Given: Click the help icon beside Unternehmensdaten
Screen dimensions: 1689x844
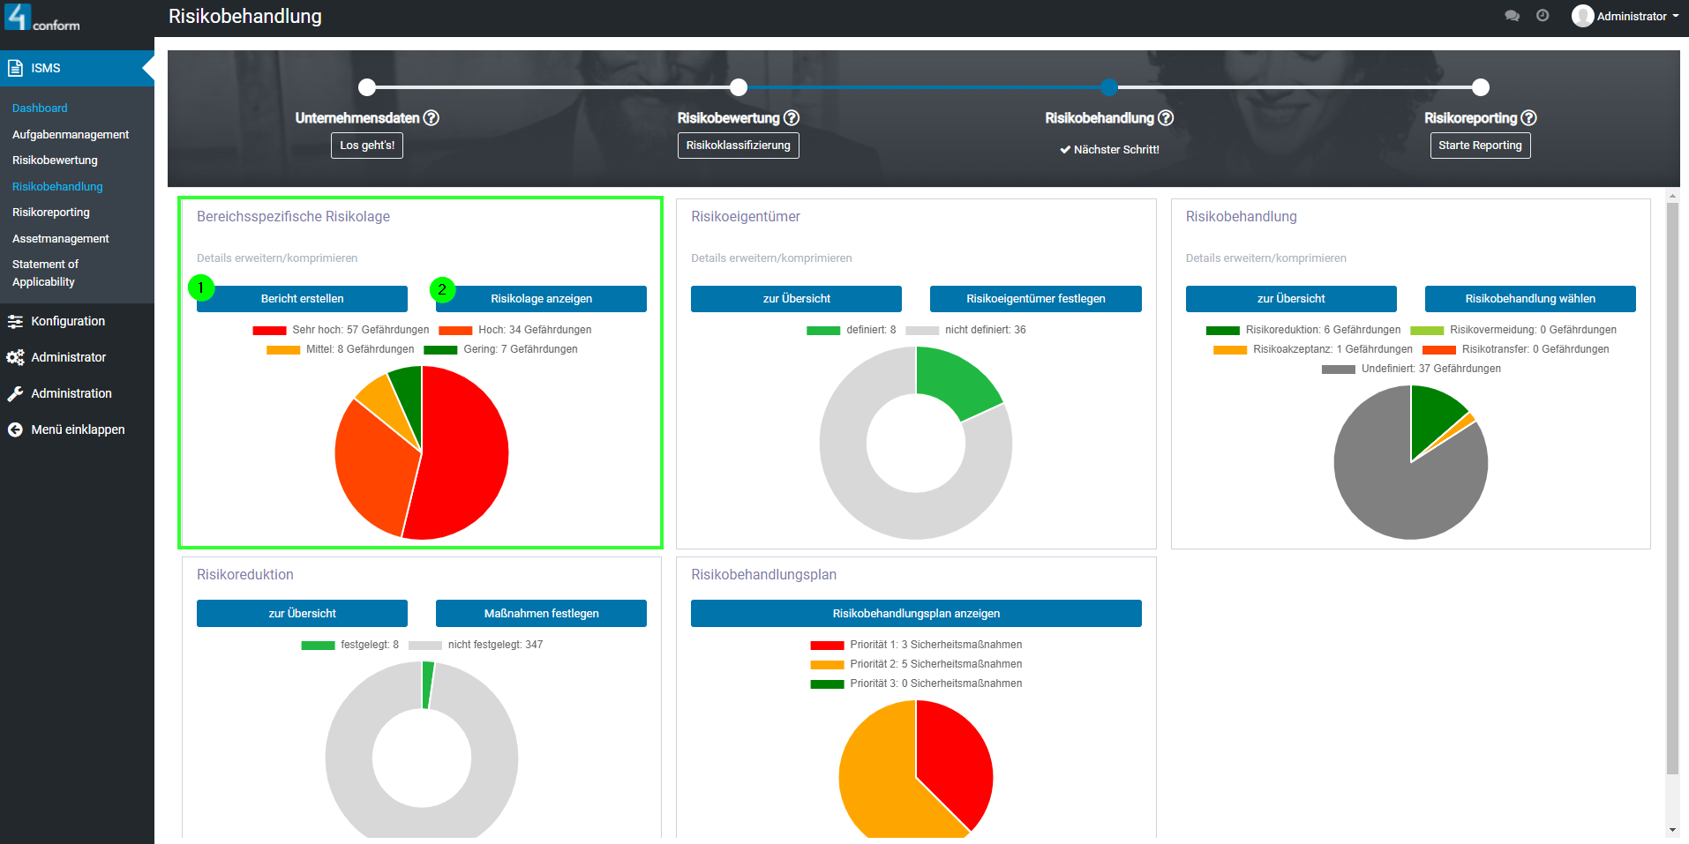Looking at the screenshot, I should (432, 118).
